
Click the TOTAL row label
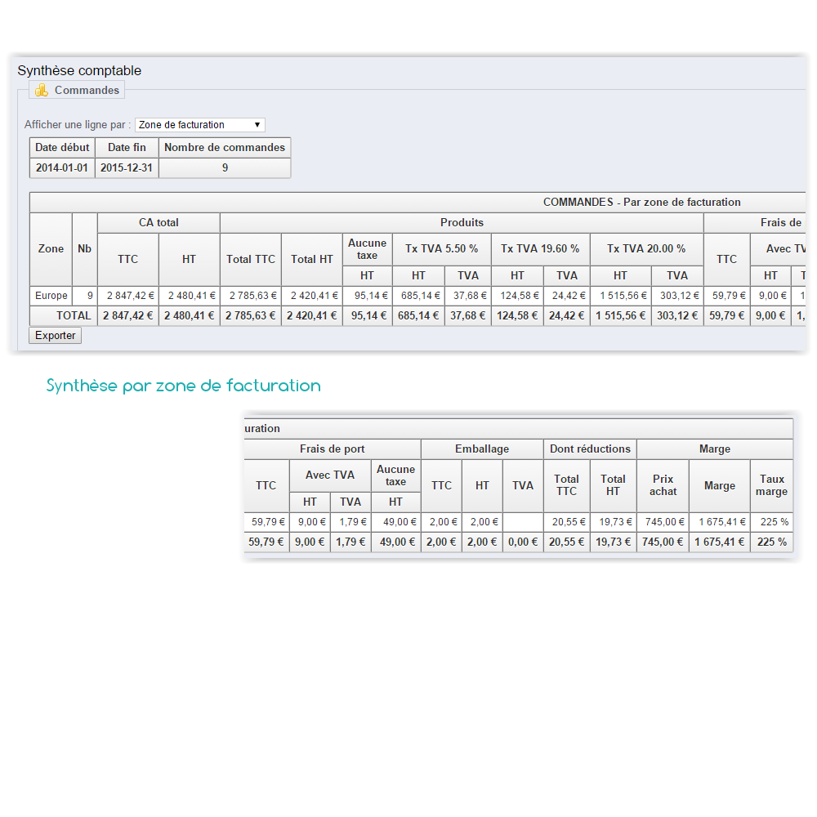(x=74, y=315)
